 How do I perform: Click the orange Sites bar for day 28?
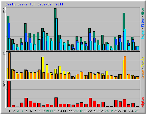coord(125,68)
